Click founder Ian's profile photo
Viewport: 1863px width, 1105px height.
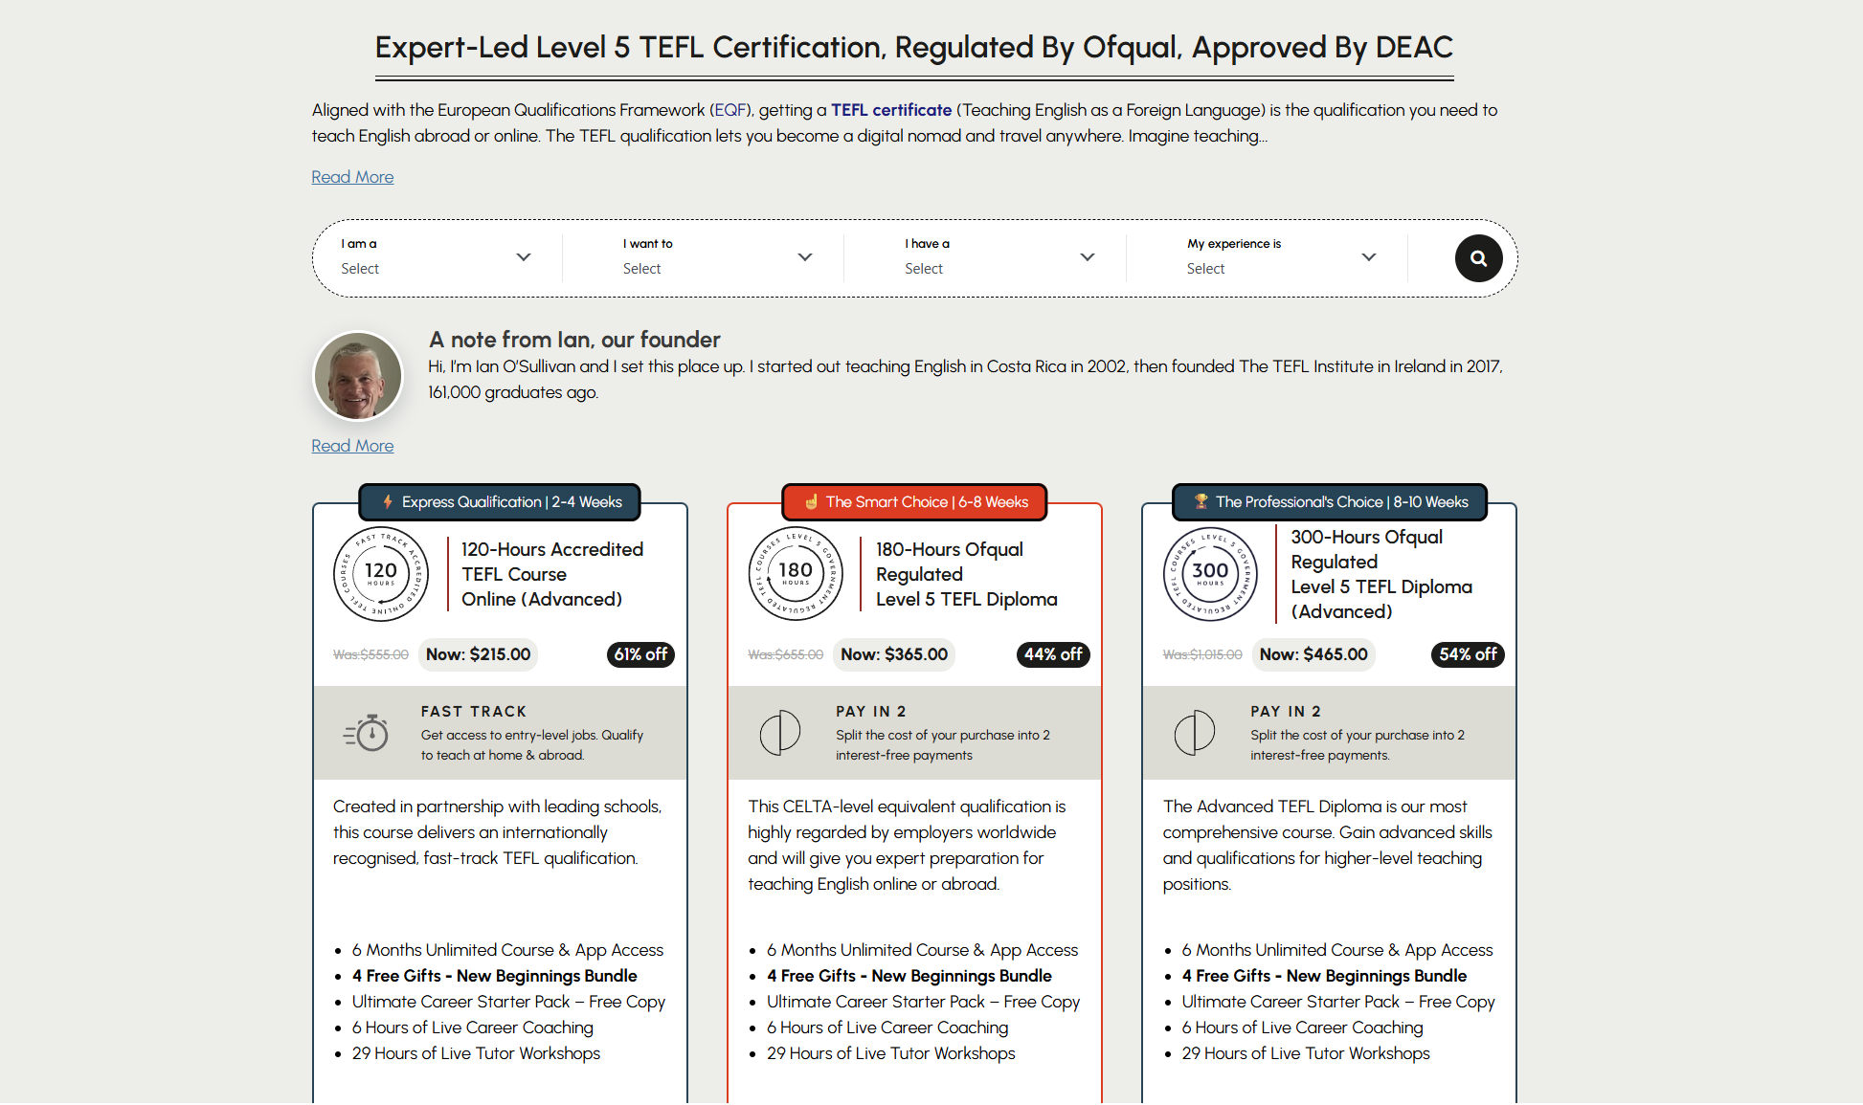[x=358, y=376]
